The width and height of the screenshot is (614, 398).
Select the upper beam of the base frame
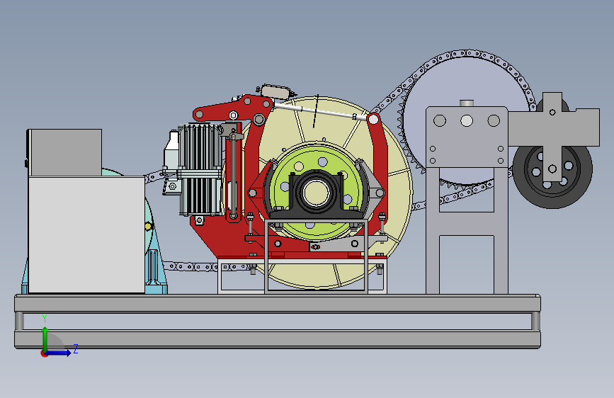pyautogui.click(x=277, y=304)
